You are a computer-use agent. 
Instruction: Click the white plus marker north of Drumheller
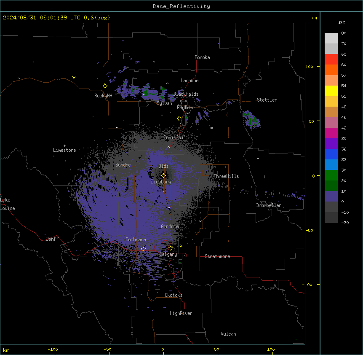pos(258,158)
